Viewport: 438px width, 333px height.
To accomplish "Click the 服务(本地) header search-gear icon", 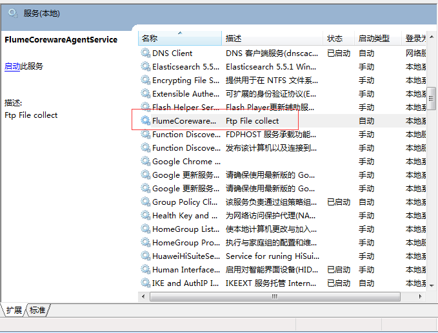I will coord(13,13).
